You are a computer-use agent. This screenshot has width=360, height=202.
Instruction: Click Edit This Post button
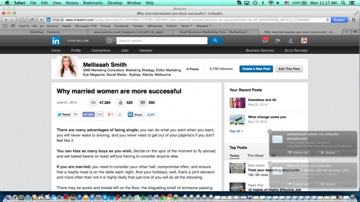pyautogui.click(x=289, y=69)
